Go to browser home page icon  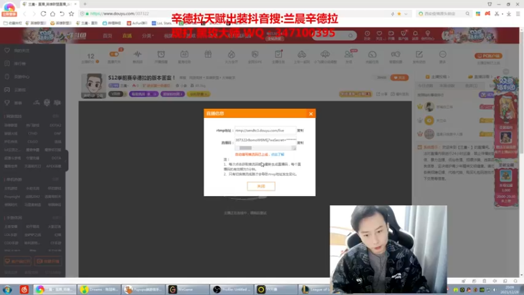click(52, 14)
